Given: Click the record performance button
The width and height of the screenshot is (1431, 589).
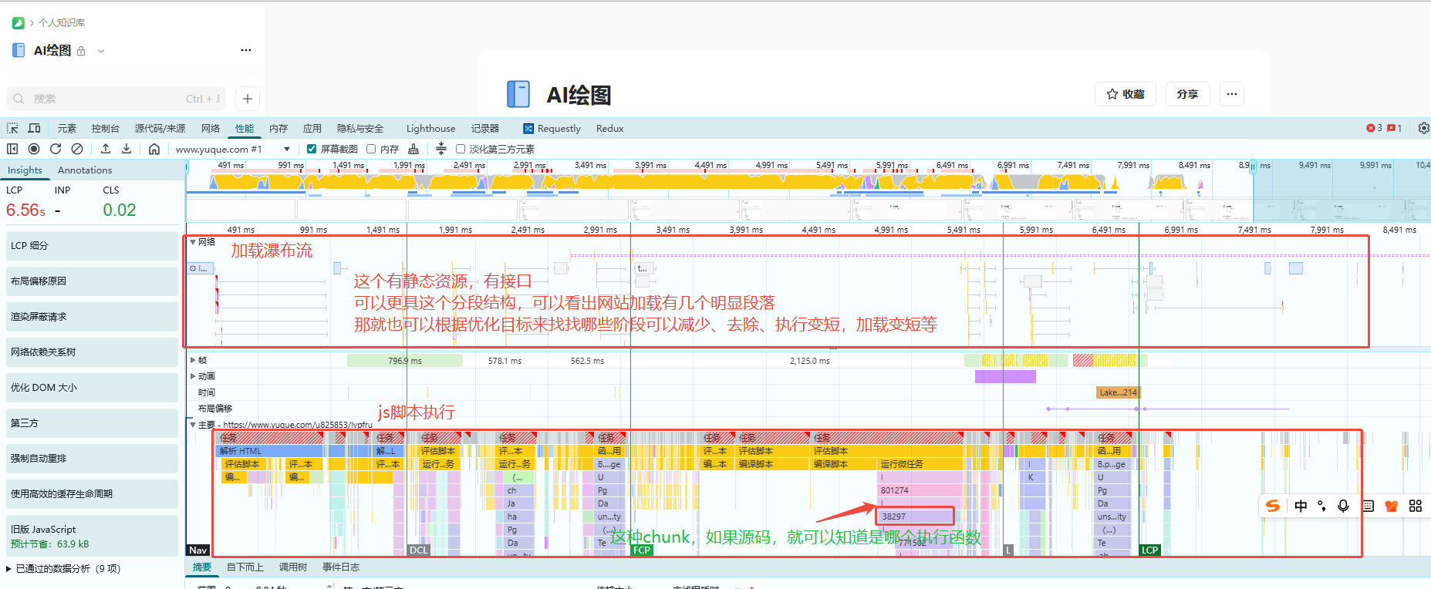Looking at the screenshot, I should tap(34, 149).
